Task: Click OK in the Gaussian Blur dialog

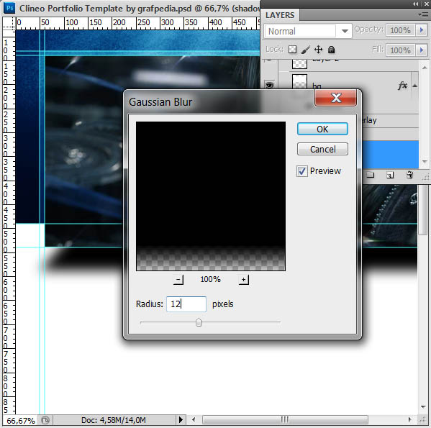Action: click(x=322, y=129)
